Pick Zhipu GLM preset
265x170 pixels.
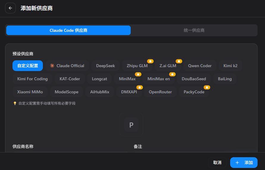click(137, 66)
